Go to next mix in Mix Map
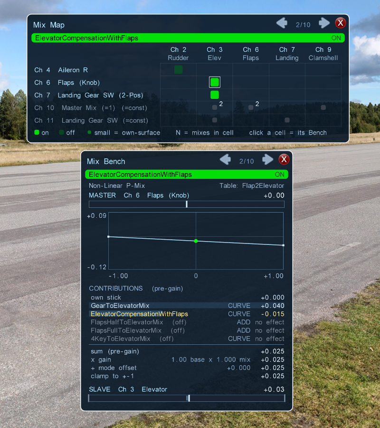 coord(324,23)
